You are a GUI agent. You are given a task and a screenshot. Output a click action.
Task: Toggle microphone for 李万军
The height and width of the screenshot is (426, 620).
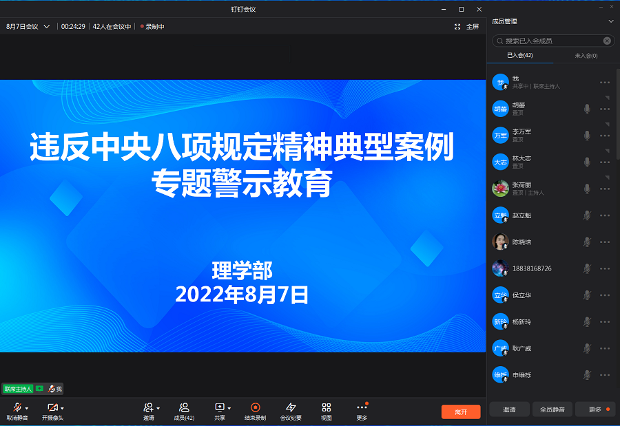pos(587,135)
